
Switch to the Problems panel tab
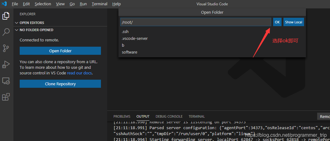[x=122, y=116]
